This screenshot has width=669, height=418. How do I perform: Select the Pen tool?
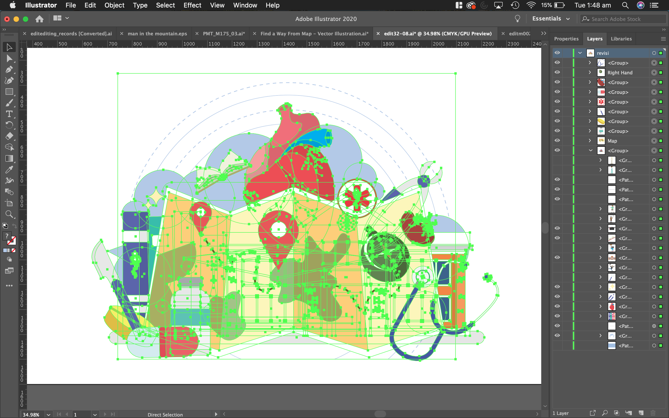coord(9,69)
